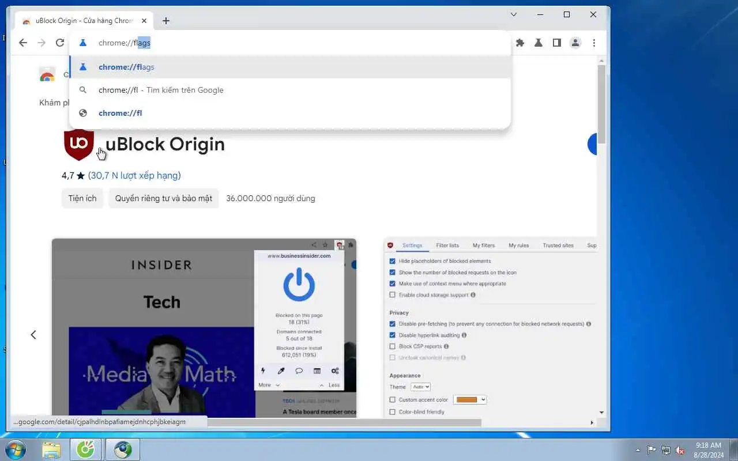The height and width of the screenshot is (461, 738).
Task: Open the Chrome three-dot menu
Action: (594, 43)
